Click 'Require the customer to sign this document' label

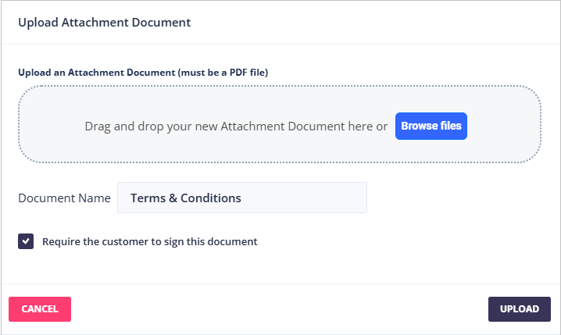click(x=149, y=242)
